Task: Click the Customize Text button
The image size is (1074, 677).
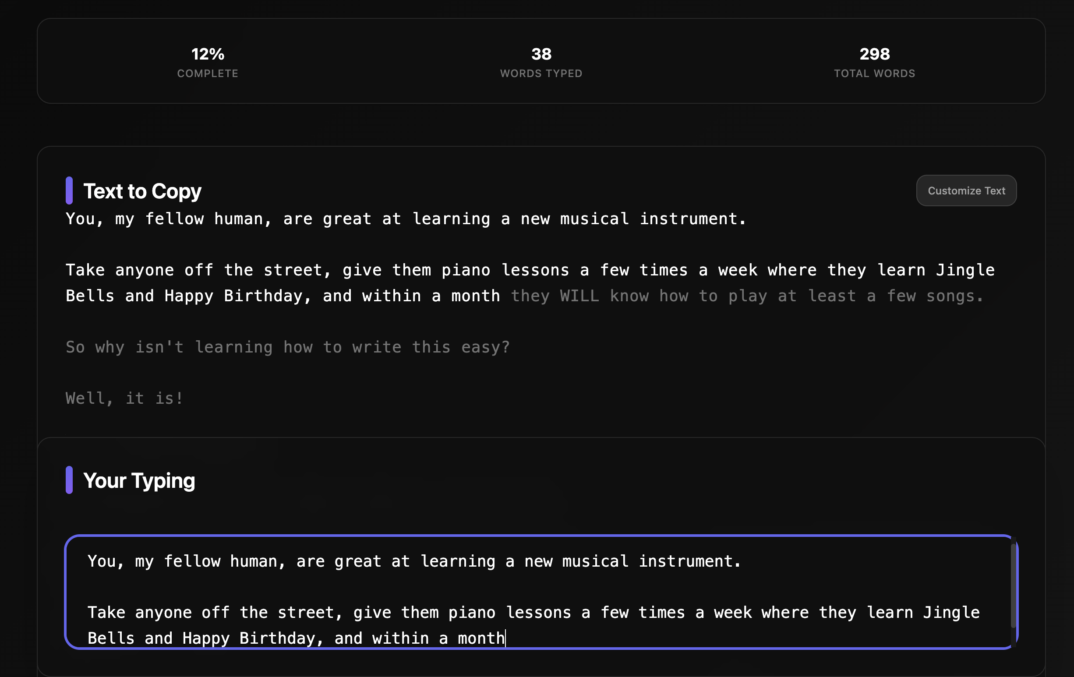Action: pos(966,190)
